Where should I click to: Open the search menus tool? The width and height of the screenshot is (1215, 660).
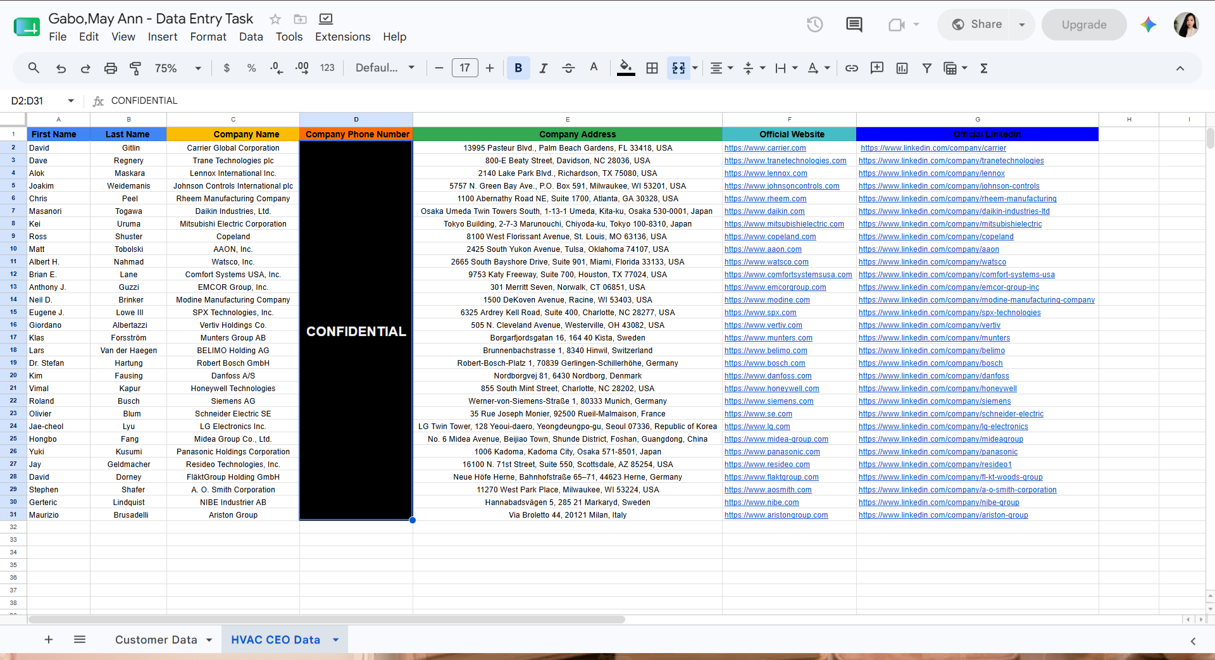point(34,68)
